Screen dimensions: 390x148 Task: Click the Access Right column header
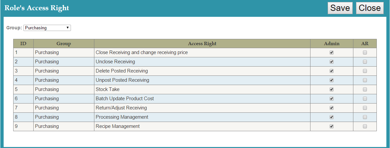pyautogui.click(x=202, y=44)
